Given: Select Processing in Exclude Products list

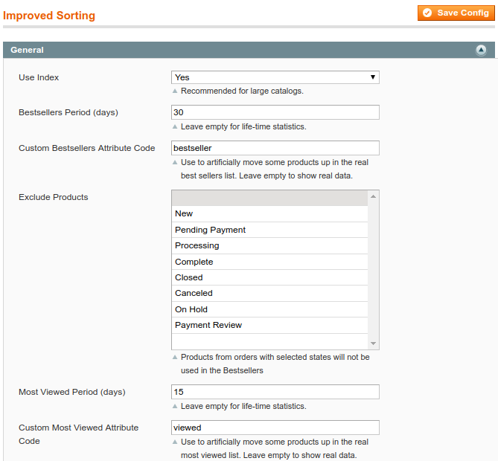Looking at the screenshot, I should click(269, 245).
